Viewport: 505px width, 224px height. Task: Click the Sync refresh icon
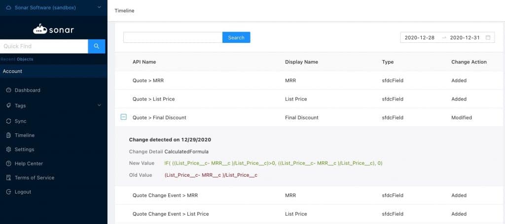click(9, 121)
